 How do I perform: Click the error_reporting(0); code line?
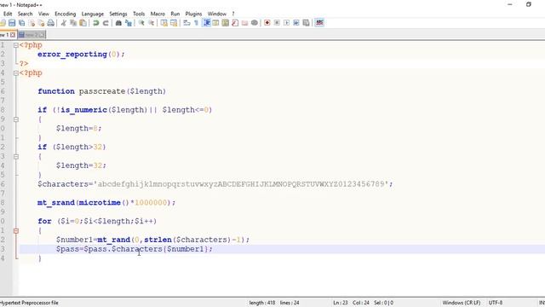(81, 55)
